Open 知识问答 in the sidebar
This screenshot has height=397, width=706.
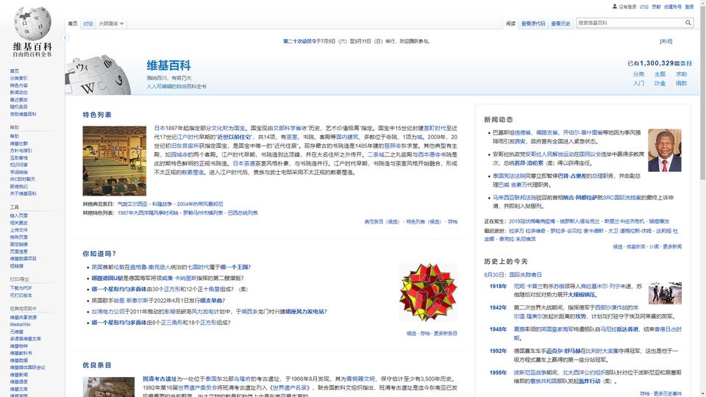[x=18, y=165]
